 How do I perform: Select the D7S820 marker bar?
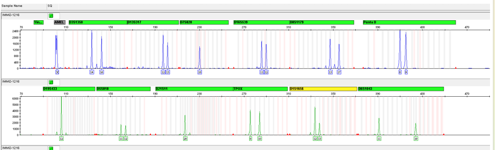click(204, 22)
